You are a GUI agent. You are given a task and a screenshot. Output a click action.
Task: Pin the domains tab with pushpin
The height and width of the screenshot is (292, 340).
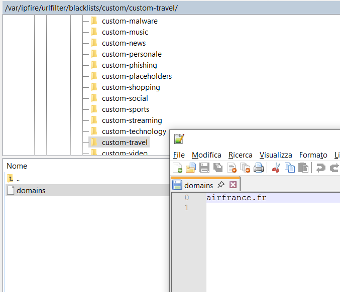pos(221,185)
